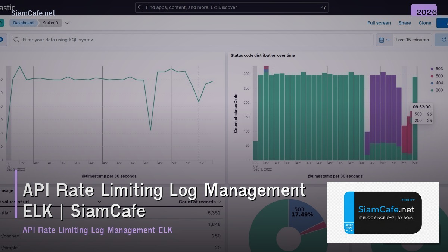
Task: Click the SiamCafe.net logo badge
Action: point(382,212)
